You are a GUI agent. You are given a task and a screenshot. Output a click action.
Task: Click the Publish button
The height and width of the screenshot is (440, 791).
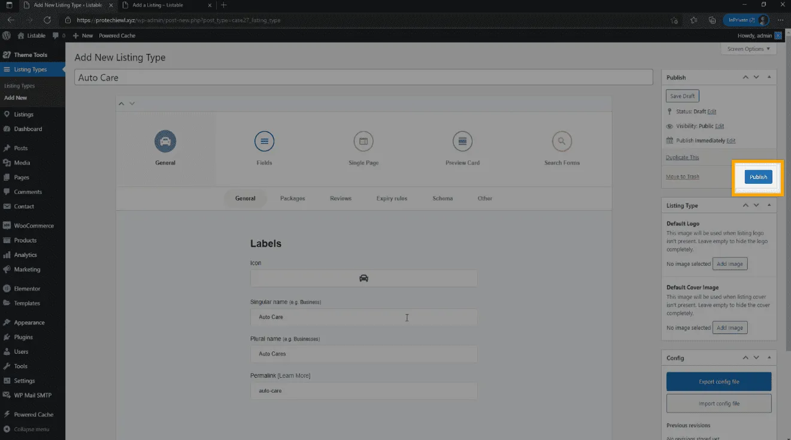point(758,177)
